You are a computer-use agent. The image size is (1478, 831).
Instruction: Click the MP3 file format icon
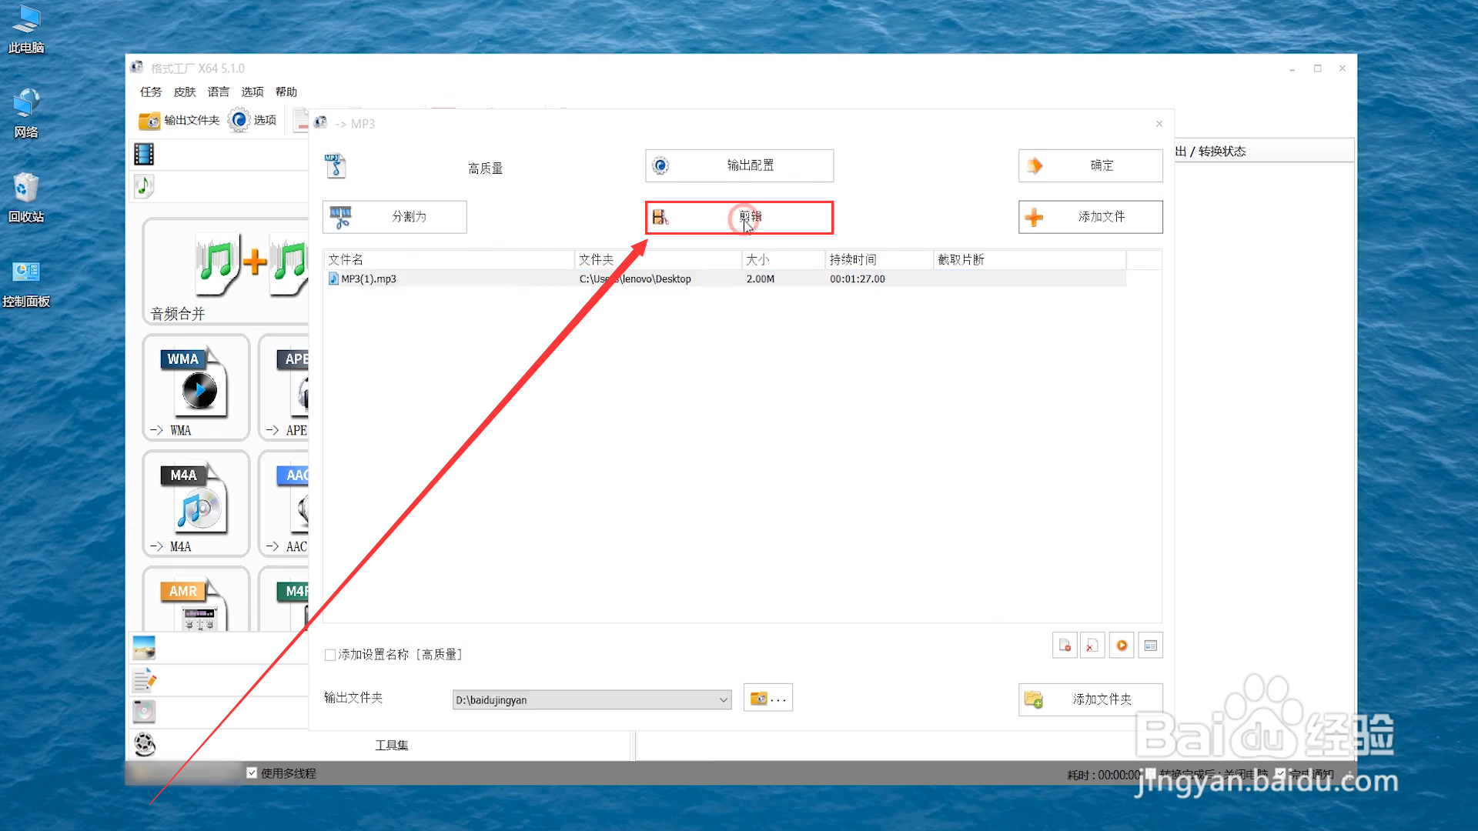[336, 166]
